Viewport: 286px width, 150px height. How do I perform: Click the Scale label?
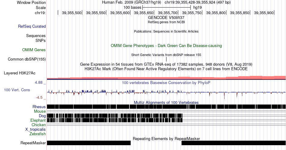click(x=41, y=8)
